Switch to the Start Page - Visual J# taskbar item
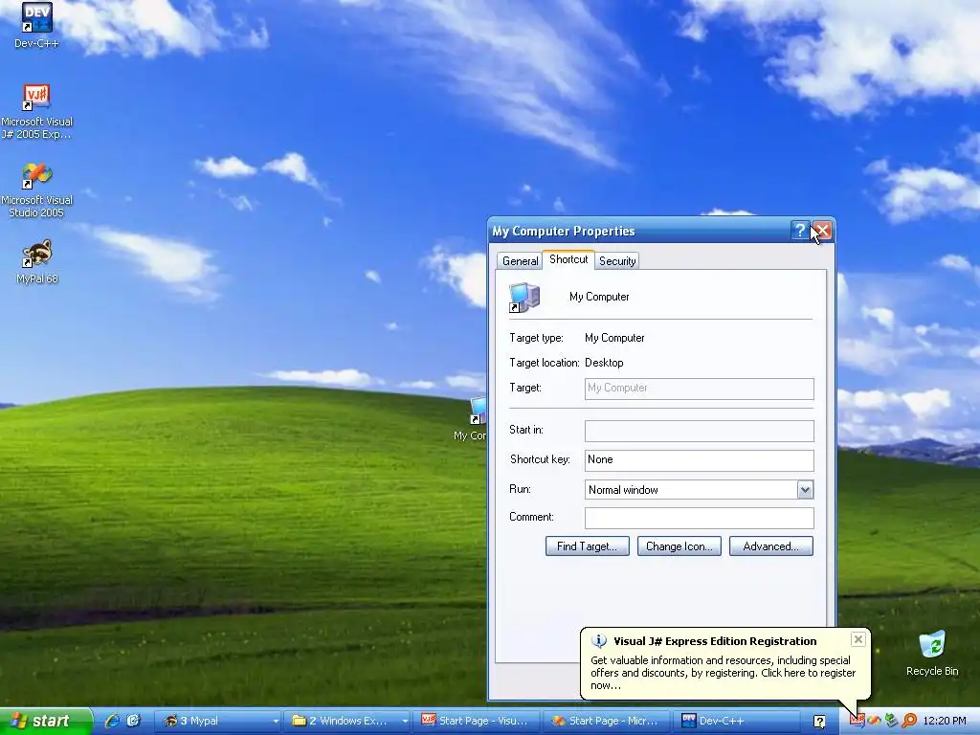Screen dimensions: 980x735 pos(477,722)
